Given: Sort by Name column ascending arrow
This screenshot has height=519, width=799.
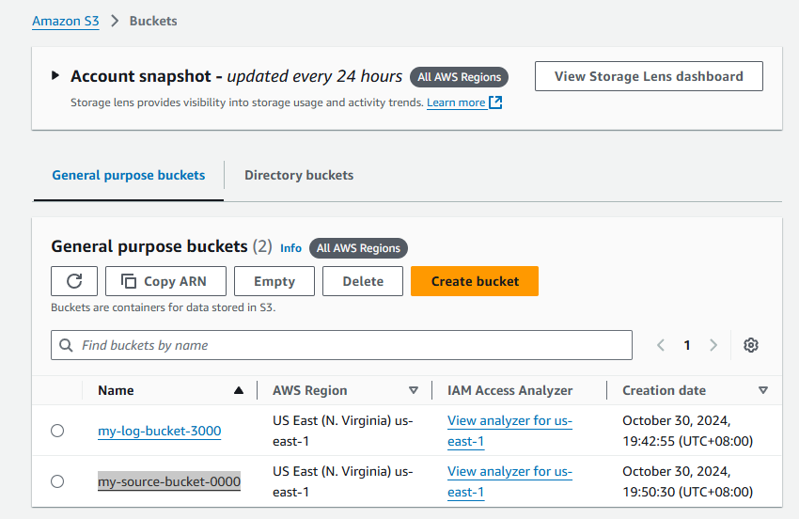Looking at the screenshot, I should coord(239,390).
